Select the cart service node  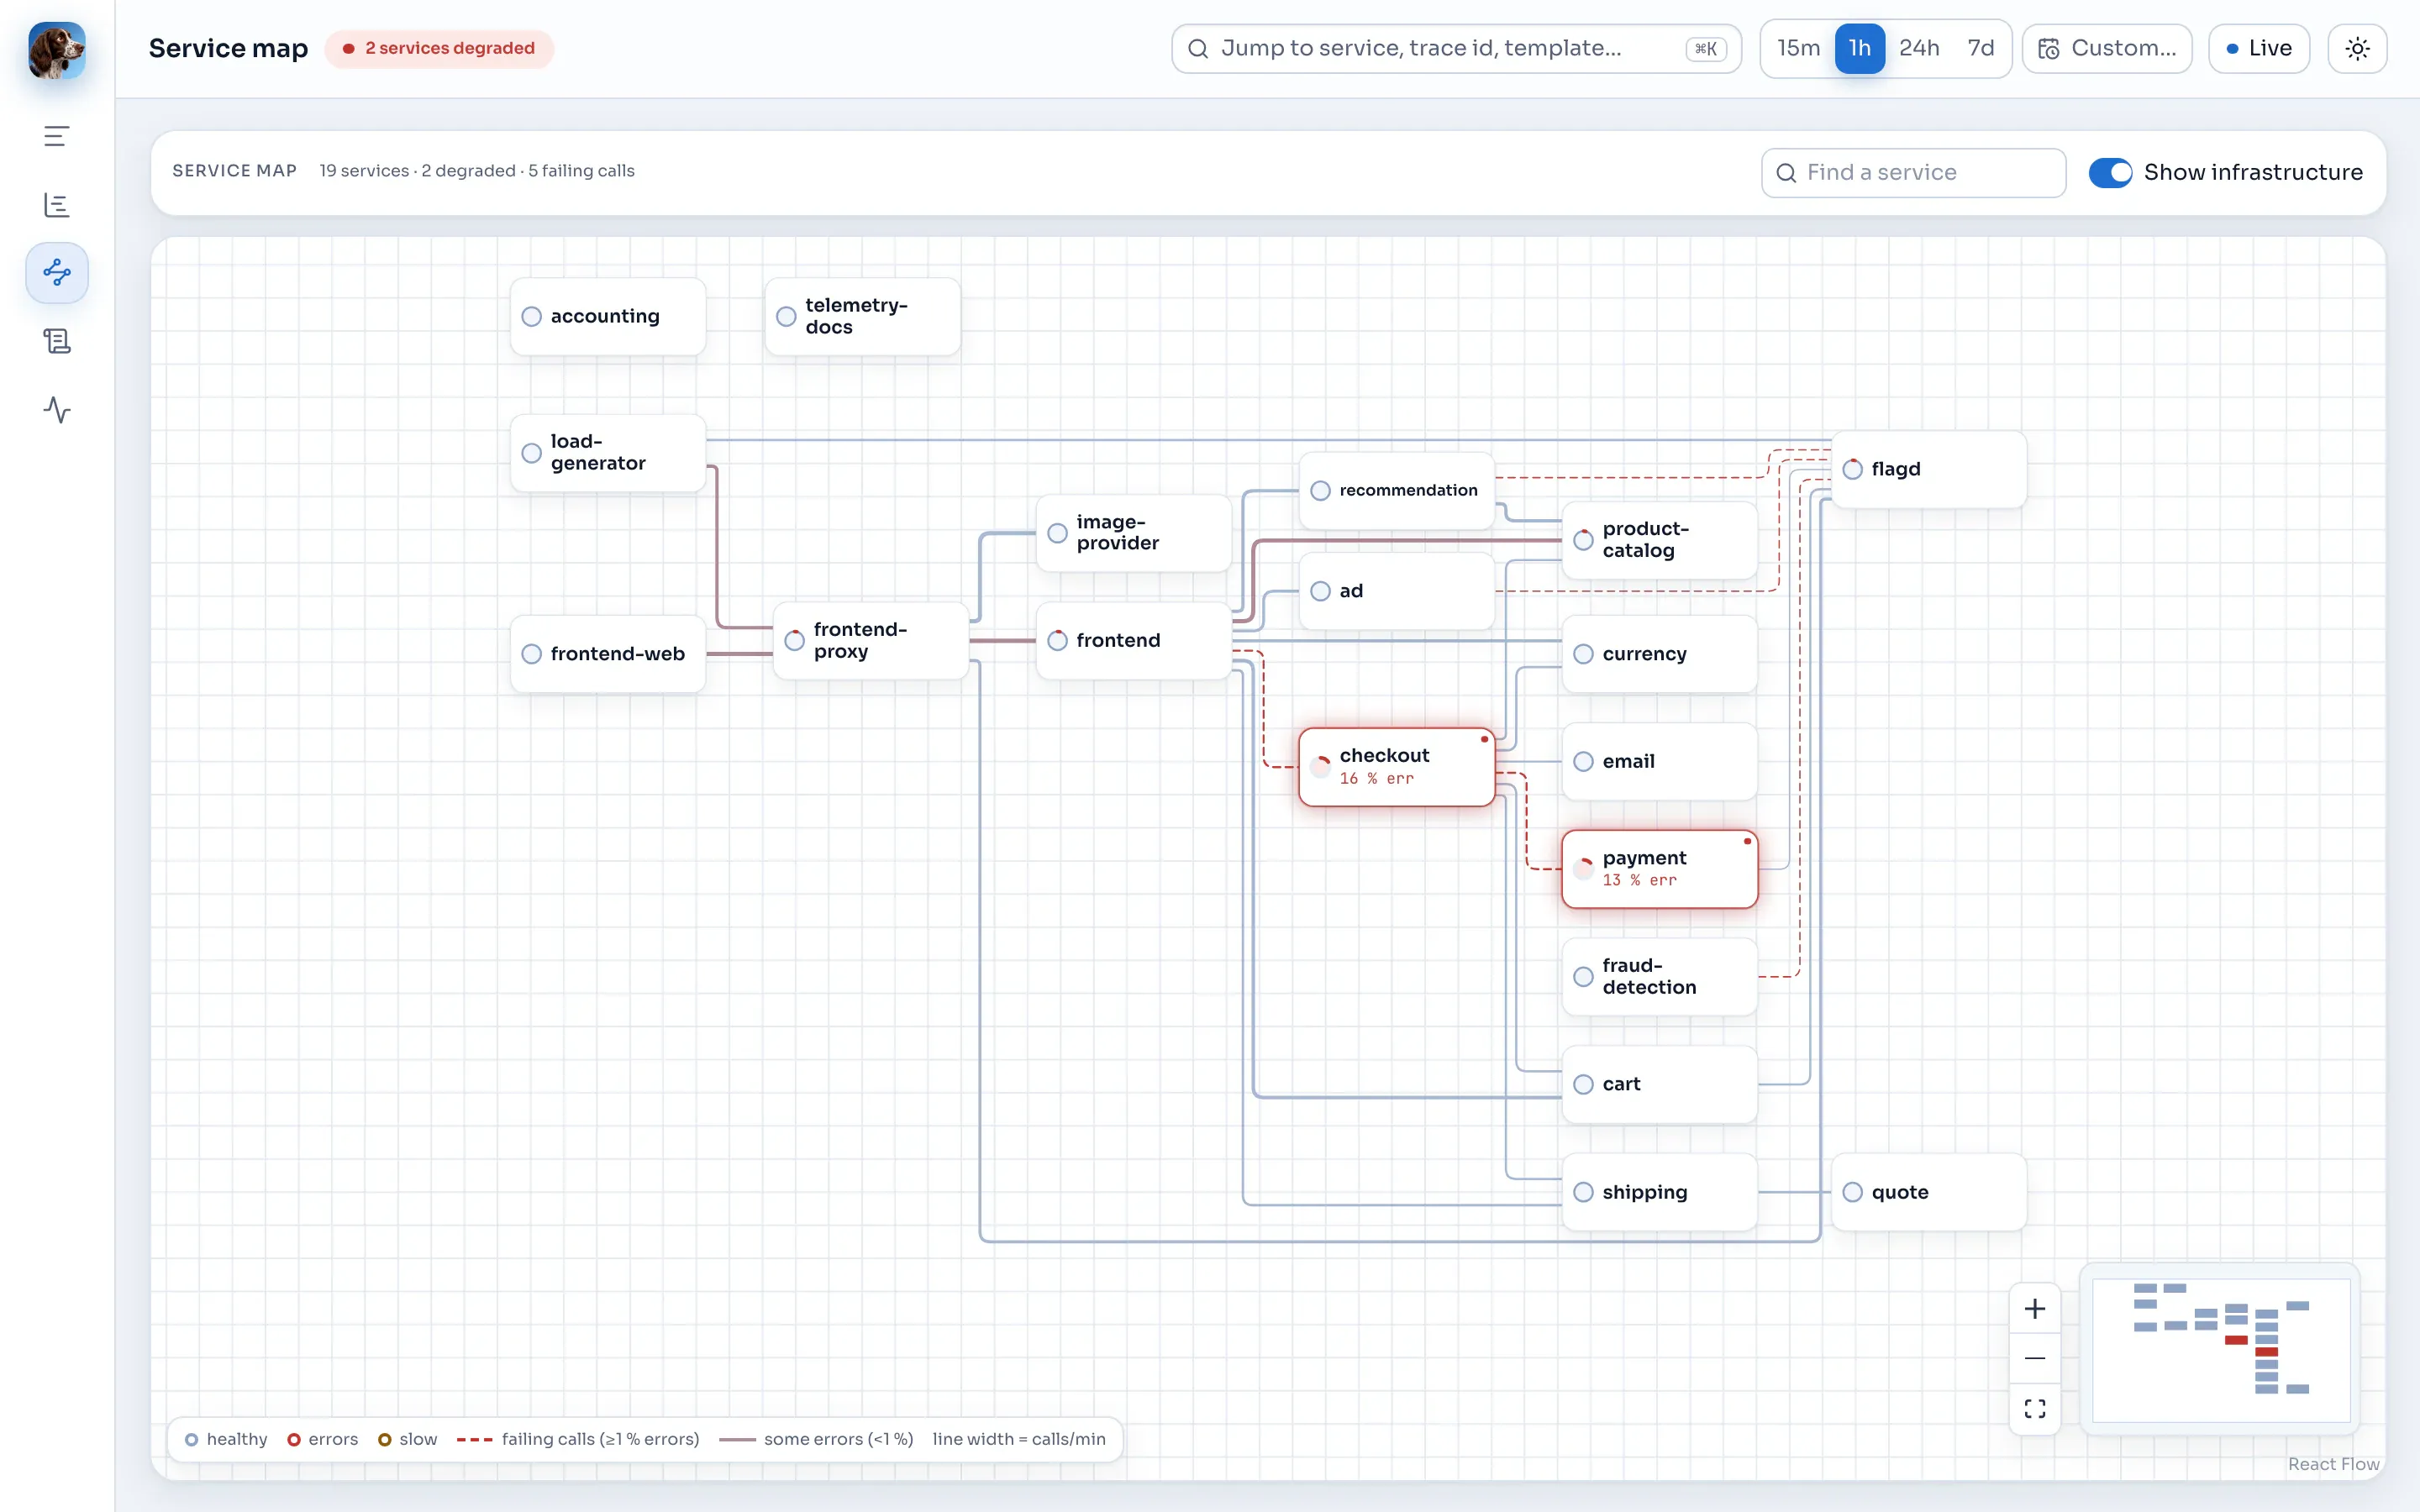click(1659, 1084)
